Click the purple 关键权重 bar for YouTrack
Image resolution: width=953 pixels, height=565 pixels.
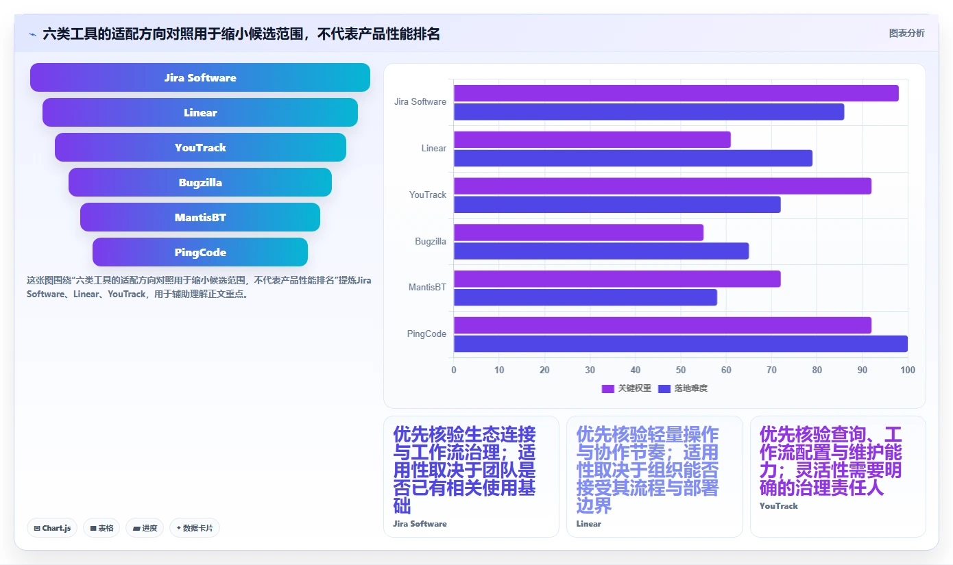[662, 186]
